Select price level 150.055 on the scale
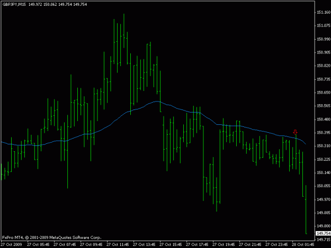The image size is (331, 248). pyautogui.click(x=324, y=186)
